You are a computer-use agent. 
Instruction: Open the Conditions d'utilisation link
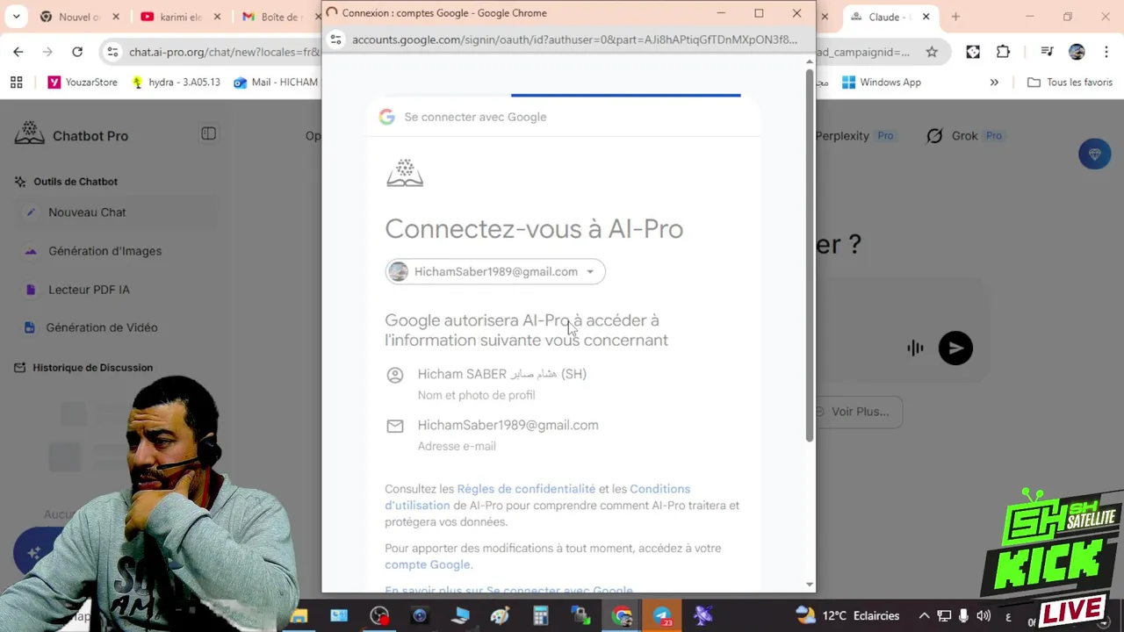tap(537, 497)
